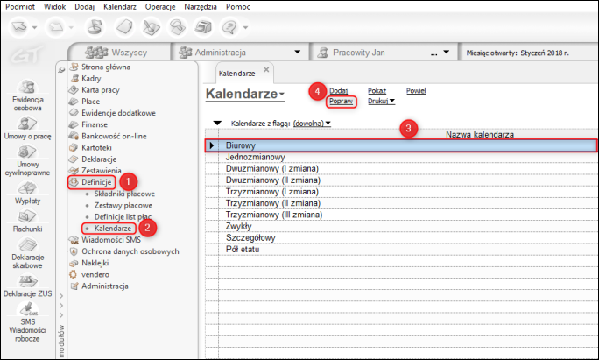Collapse the filter panel black triangle
The height and width of the screenshot is (360, 599).
tap(217, 123)
